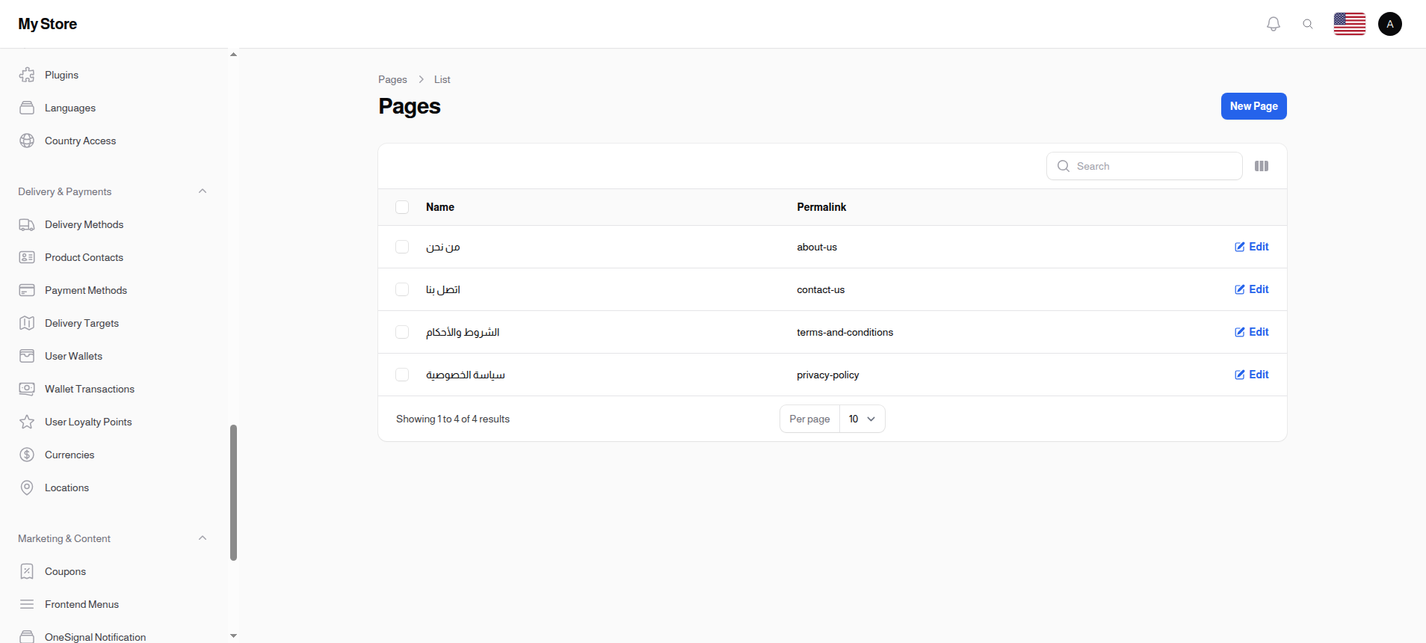Check the about-us row checkbox
The height and width of the screenshot is (643, 1426).
[402, 247]
